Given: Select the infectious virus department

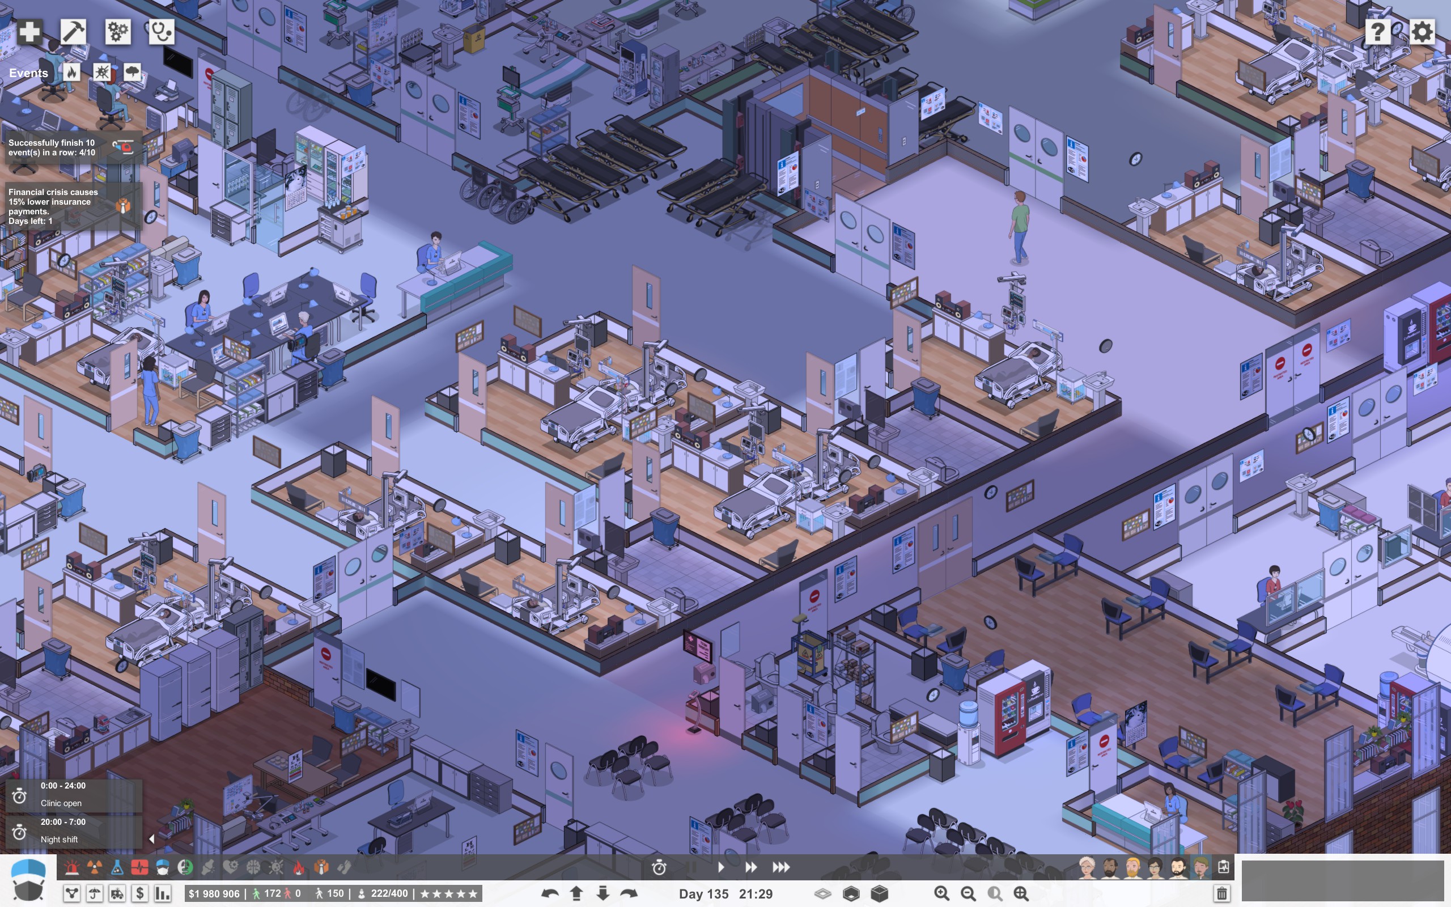Looking at the screenshot, I should (x=276, y=867).
